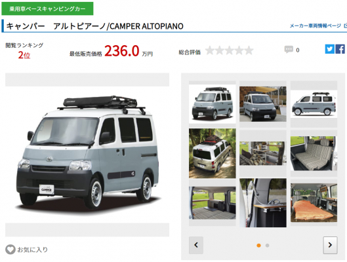View plaid bench seat interior thumbnail
The image size is (347, 262).
pos(314,153)
